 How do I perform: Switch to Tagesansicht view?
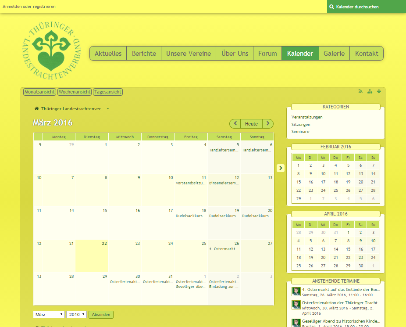click(108, 92)
